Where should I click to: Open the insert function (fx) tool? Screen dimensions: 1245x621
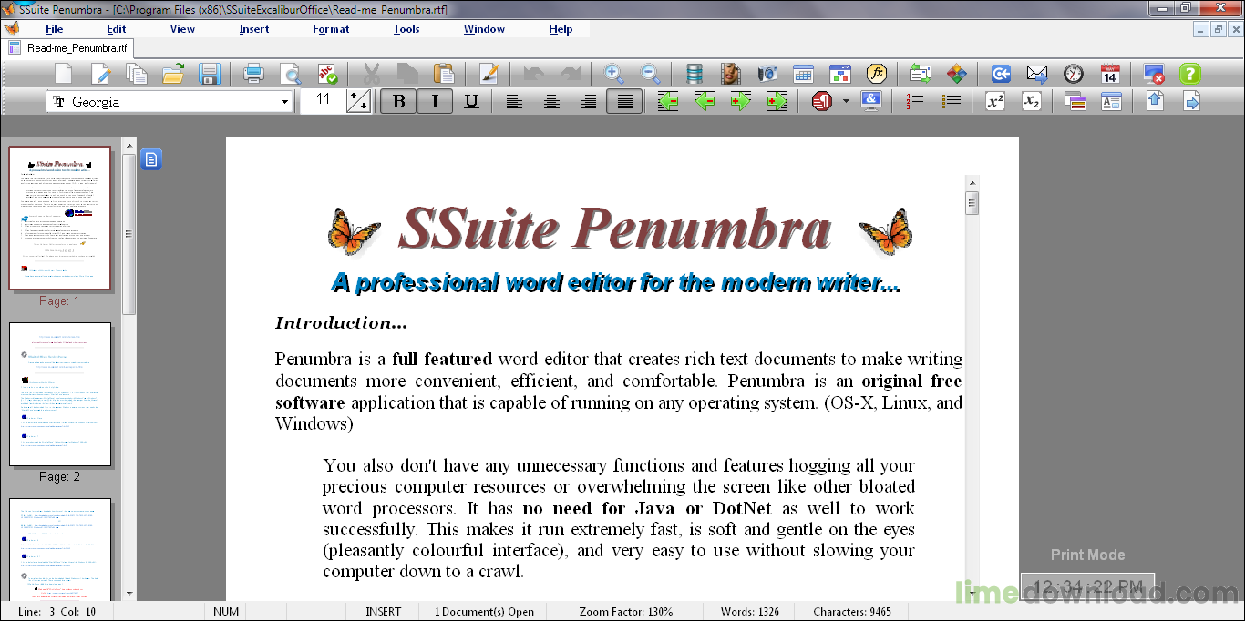[x=876, y=74]
